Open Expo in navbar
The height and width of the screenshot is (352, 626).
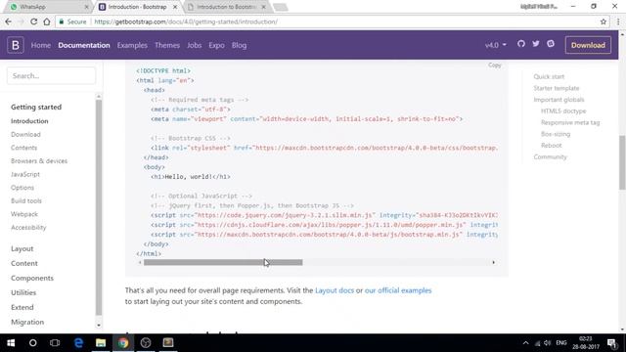[x=216, y=45]
